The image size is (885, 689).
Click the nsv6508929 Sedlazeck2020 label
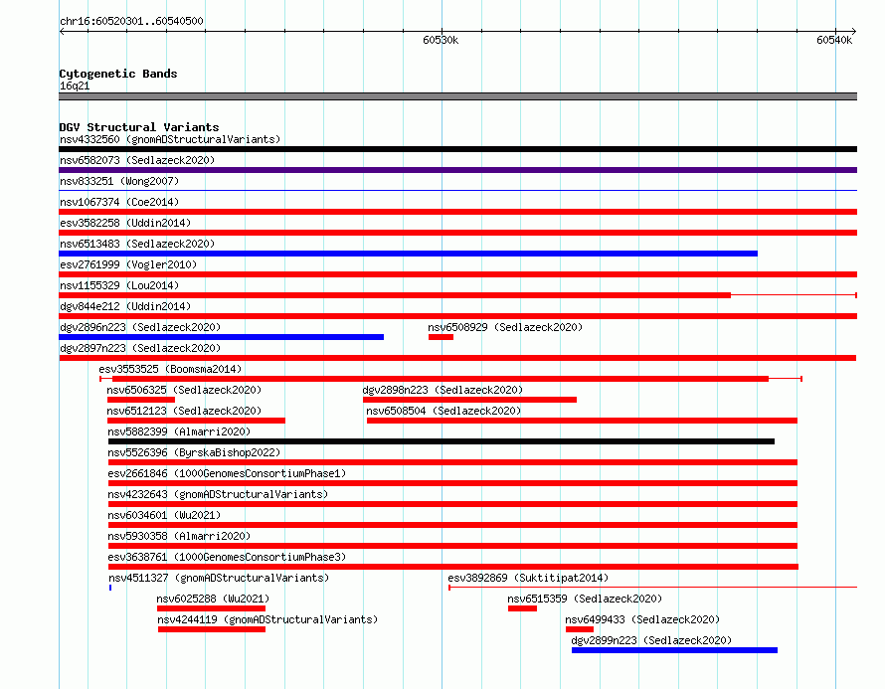pos(505,327)
